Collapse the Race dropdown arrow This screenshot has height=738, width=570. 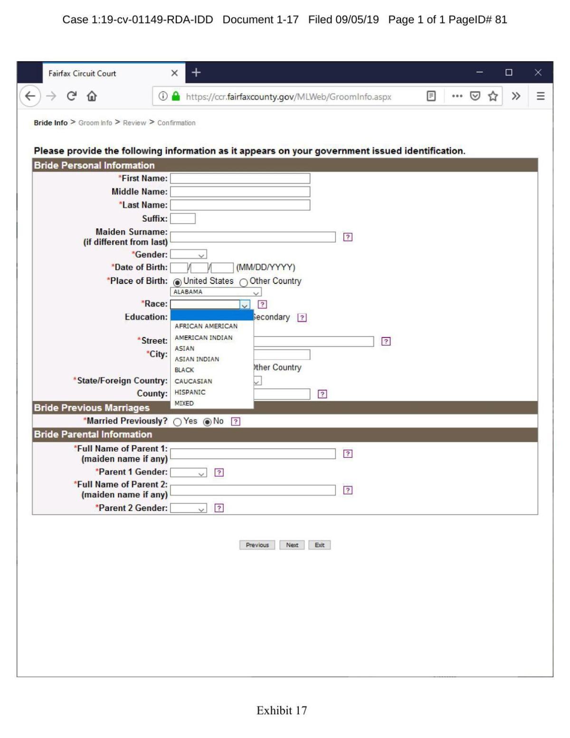tap(245, 304)
